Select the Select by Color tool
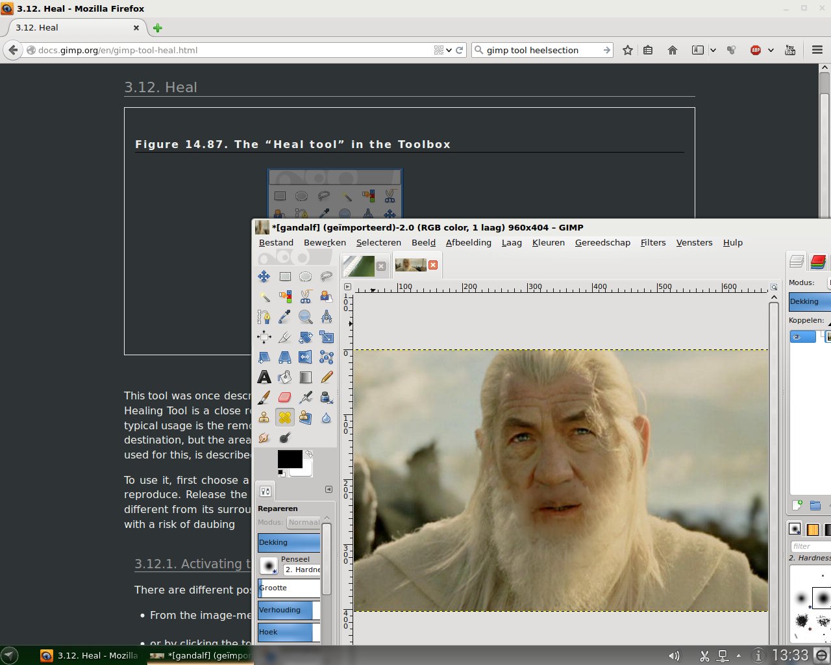 click(285, 297)
